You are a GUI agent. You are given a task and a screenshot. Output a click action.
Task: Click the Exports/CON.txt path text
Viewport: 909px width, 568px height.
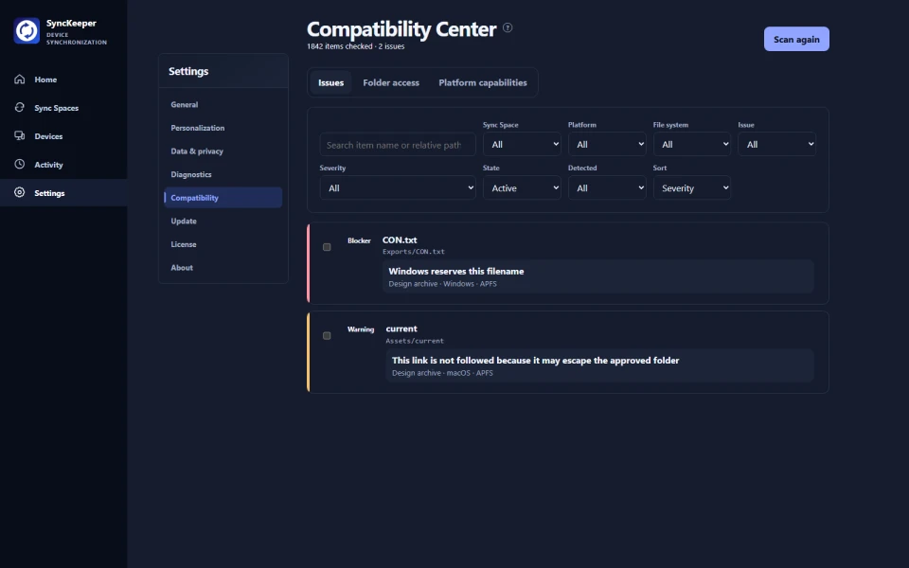[x=414, y=252]
